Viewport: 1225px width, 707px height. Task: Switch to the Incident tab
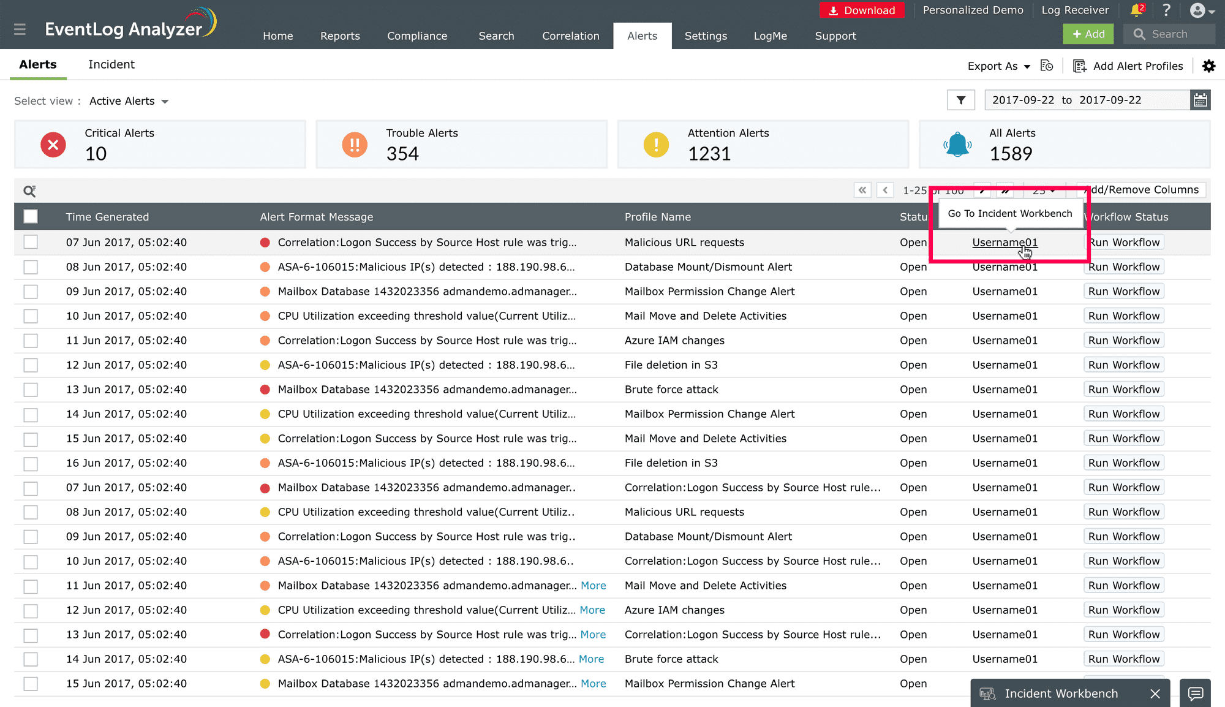tap(111, 64)
